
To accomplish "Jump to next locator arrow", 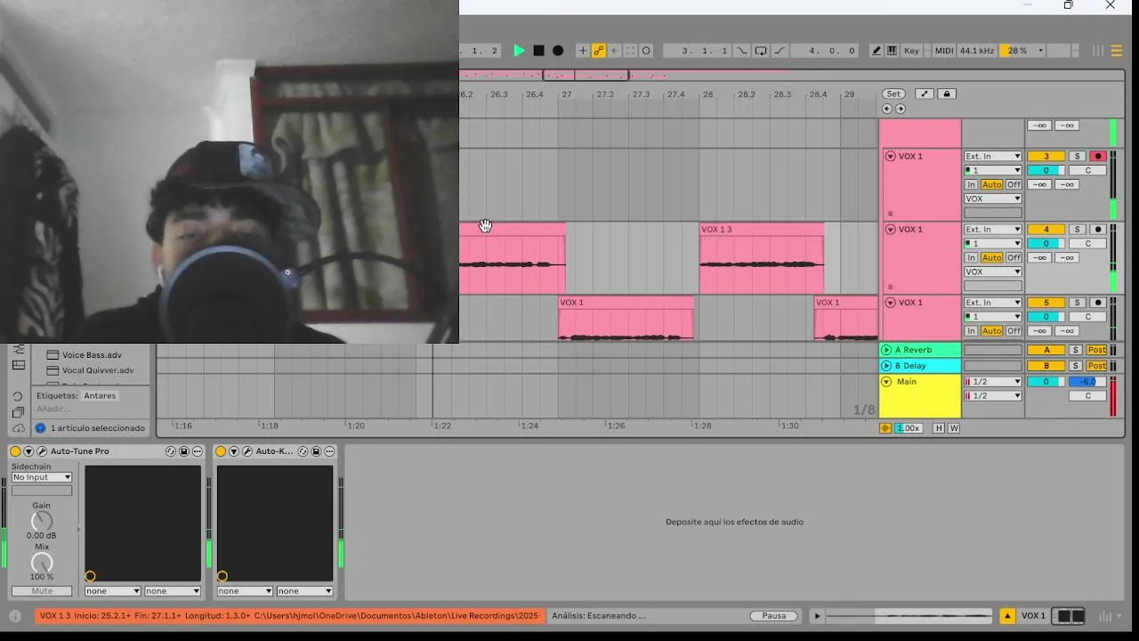I will point(901,109).
